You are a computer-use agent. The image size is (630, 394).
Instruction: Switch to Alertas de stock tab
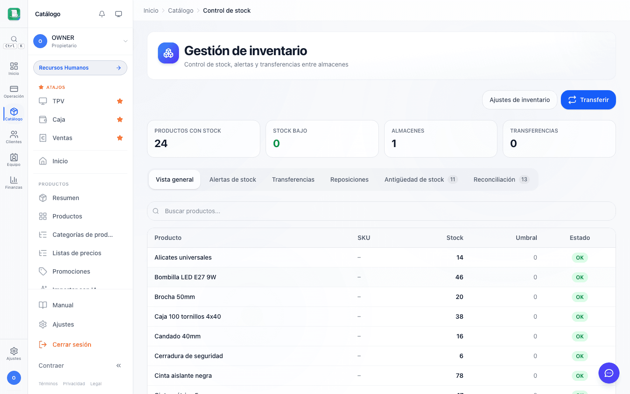coord(233,179)
